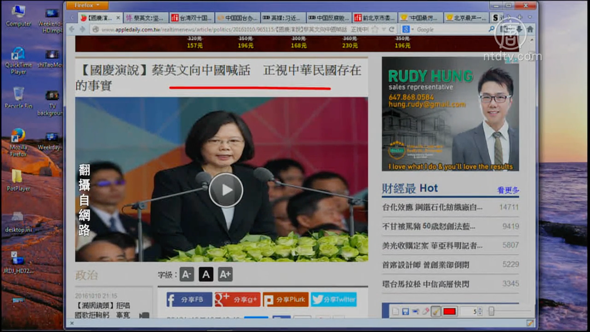Screen dimensions: 590x332
Task: Share the article on Twitter
Action: pos(334,300)
